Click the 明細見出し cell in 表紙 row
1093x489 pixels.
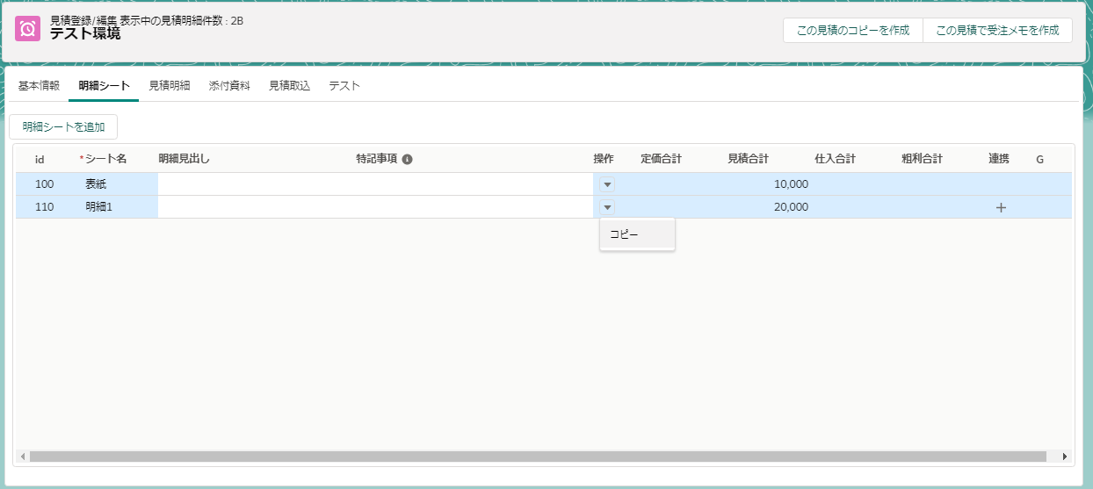coord(257,184)
